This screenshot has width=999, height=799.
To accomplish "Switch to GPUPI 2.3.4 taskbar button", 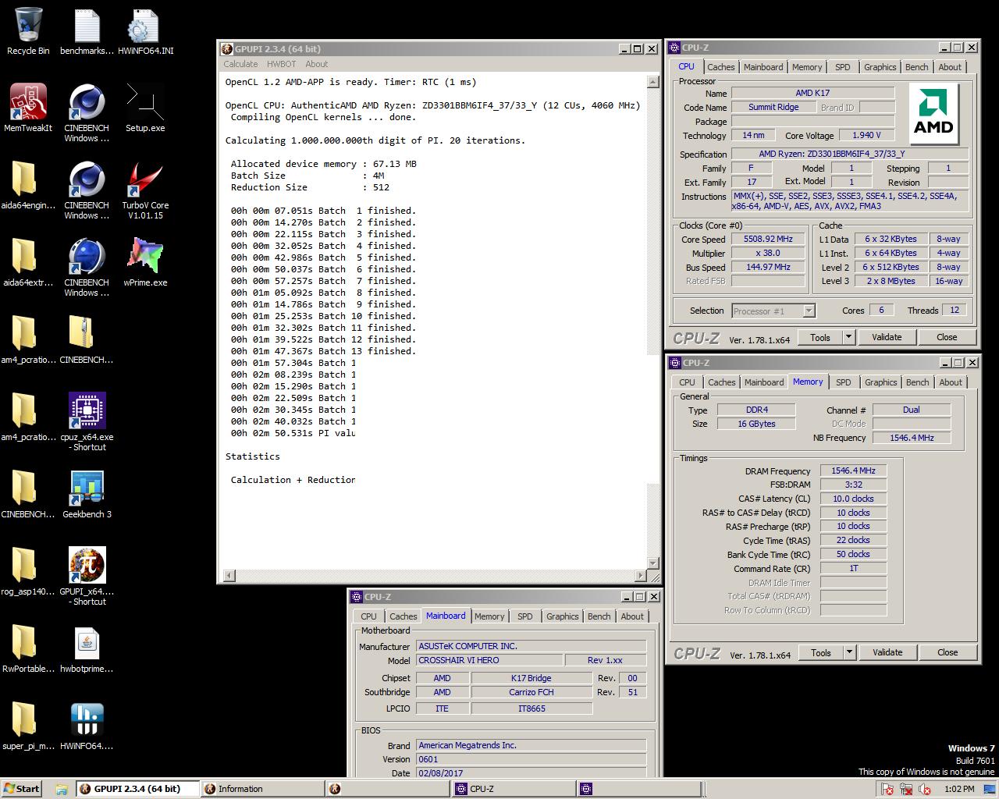I will point(137,789).
